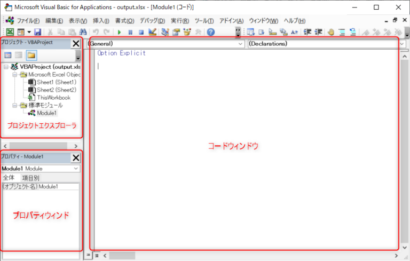
Task: Open Help with the blue question icon
Action: pyautogui.click(x=211, y=32)
